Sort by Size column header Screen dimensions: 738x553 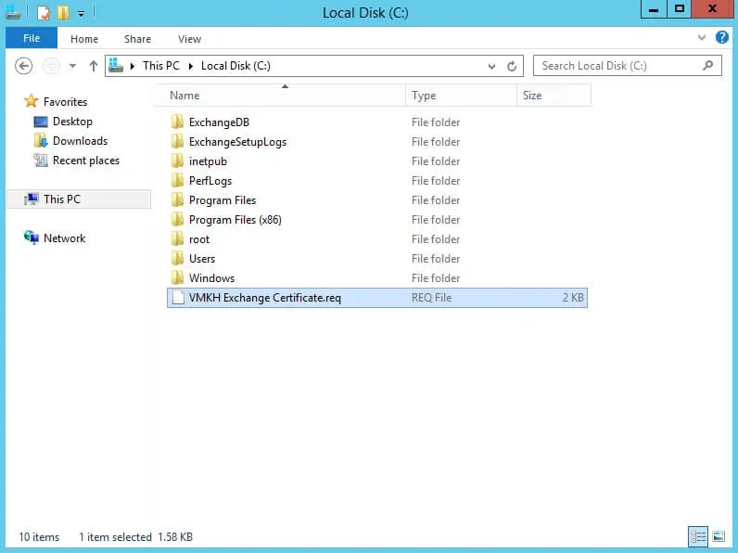554,96
